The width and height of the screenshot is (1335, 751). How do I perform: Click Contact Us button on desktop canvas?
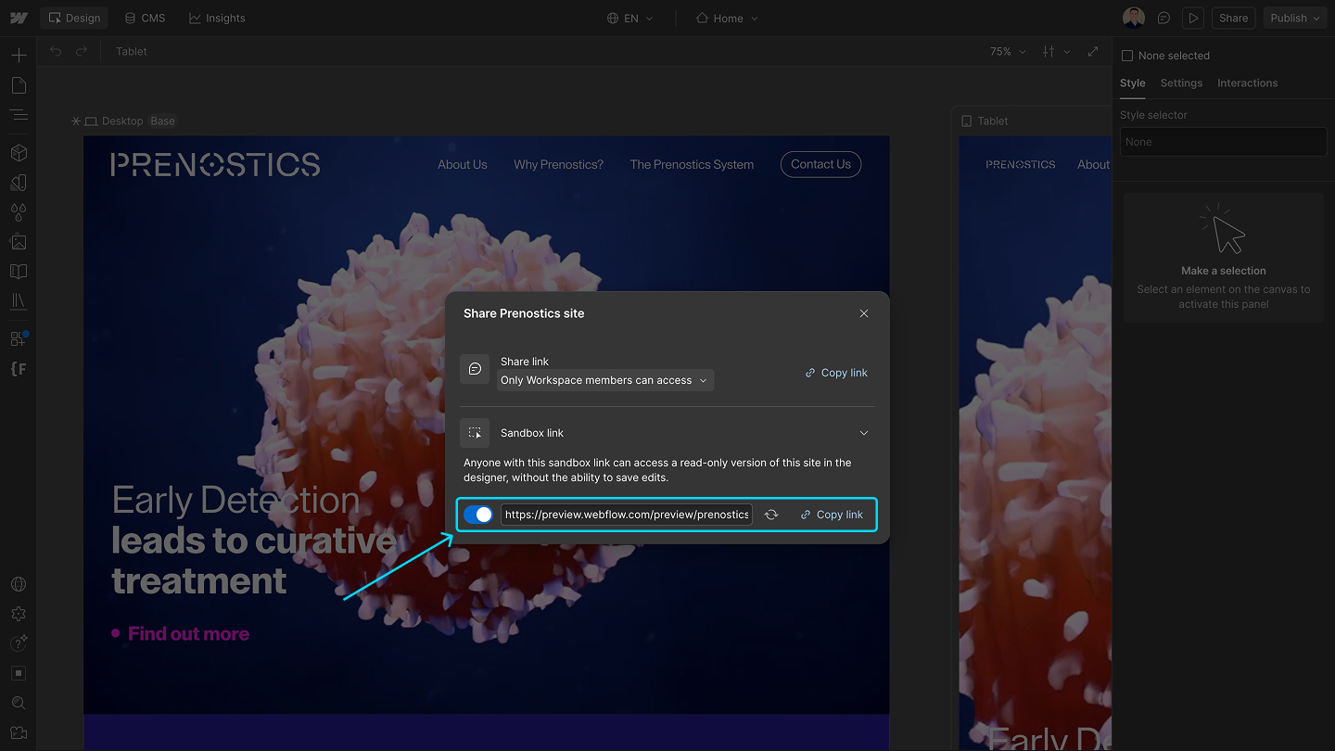point(820,164)
